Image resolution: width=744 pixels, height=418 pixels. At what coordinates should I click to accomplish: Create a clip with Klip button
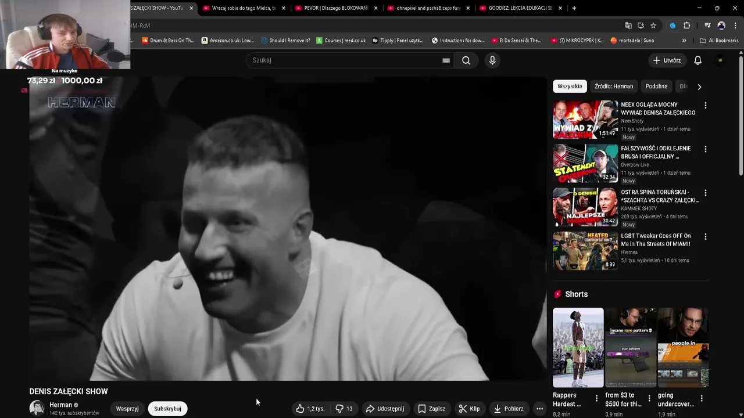point(469,409)
